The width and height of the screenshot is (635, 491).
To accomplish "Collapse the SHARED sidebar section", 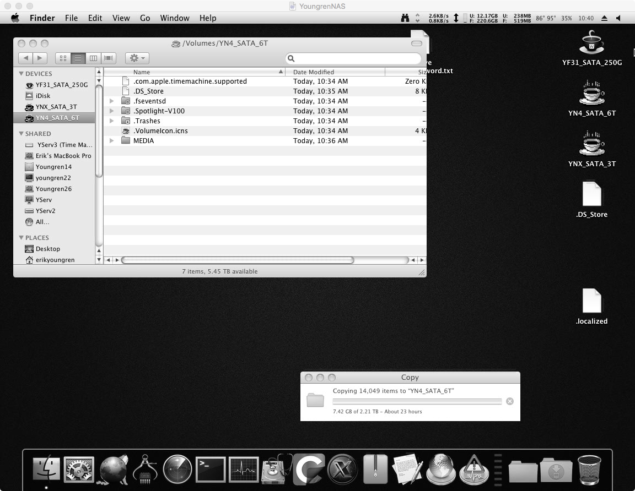I will pyautogui.click(x=21, y=133).
